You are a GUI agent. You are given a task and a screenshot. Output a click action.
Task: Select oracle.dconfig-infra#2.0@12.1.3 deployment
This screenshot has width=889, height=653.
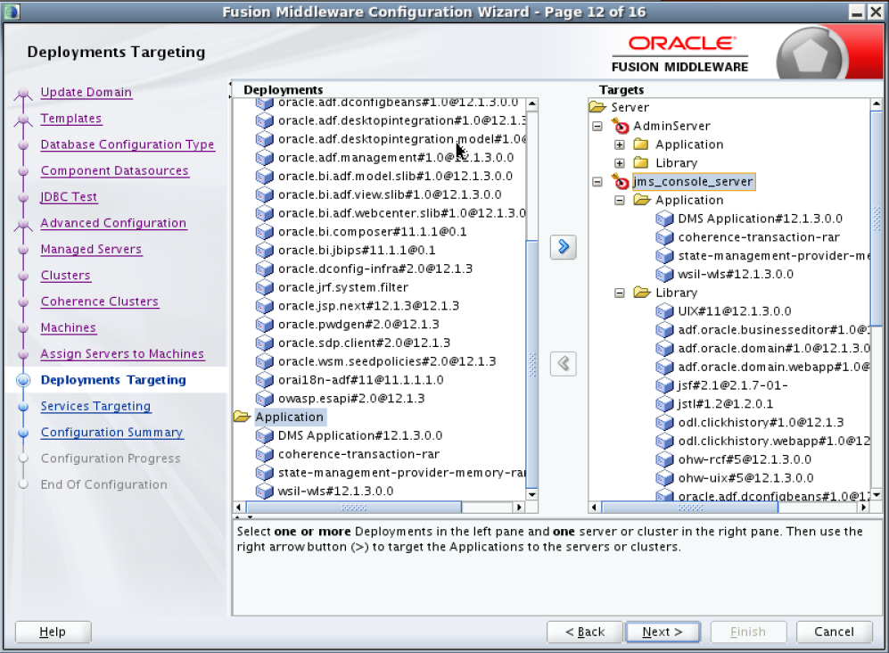[x=375, y=269]
